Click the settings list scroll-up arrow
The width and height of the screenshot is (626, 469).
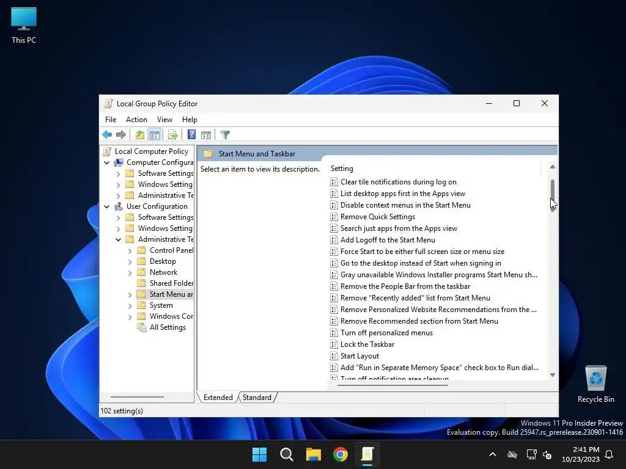pos(553,167)
